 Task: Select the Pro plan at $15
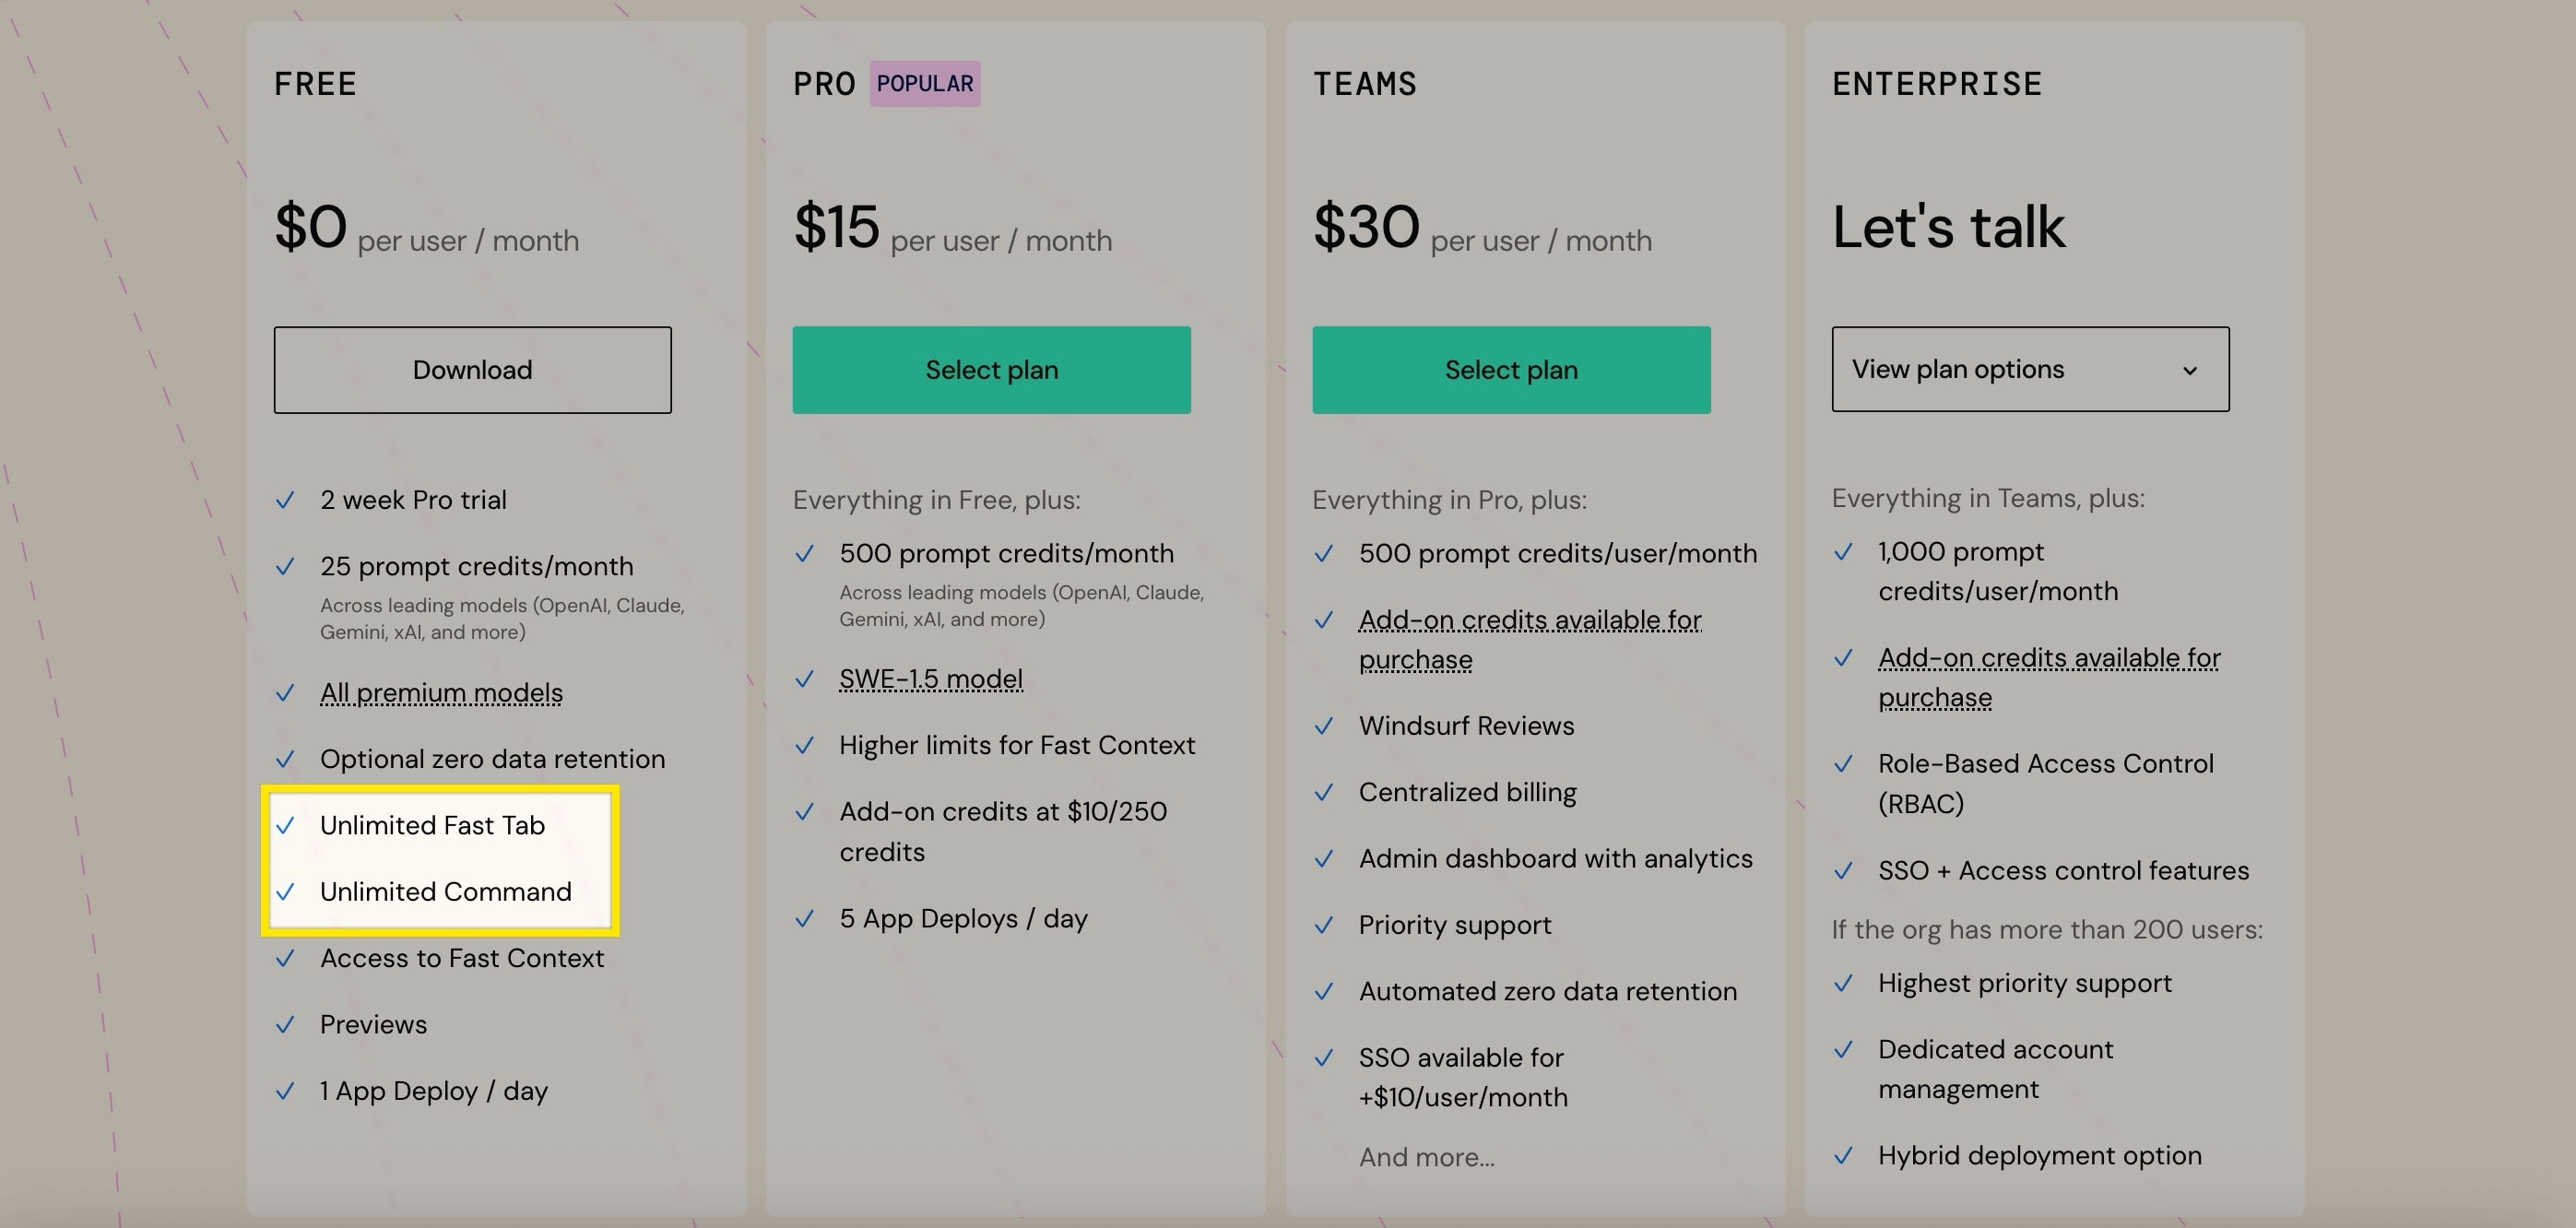991,370
